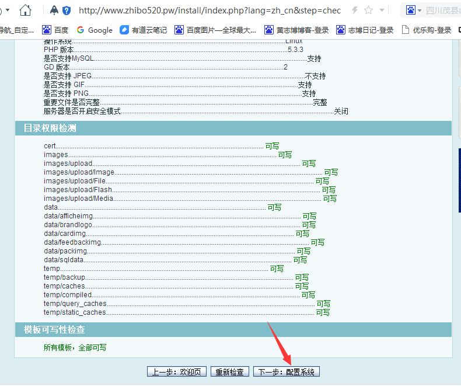Image resolution: width=461 pixels, height=386 pixels.
Task: Expand the dropdown arrow beside the star icon
Action: click(382, 10)
